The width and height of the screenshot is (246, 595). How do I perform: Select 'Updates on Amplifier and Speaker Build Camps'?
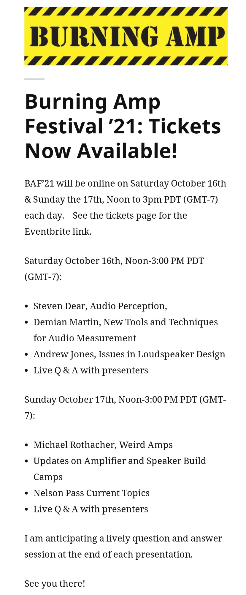(120, 469)
